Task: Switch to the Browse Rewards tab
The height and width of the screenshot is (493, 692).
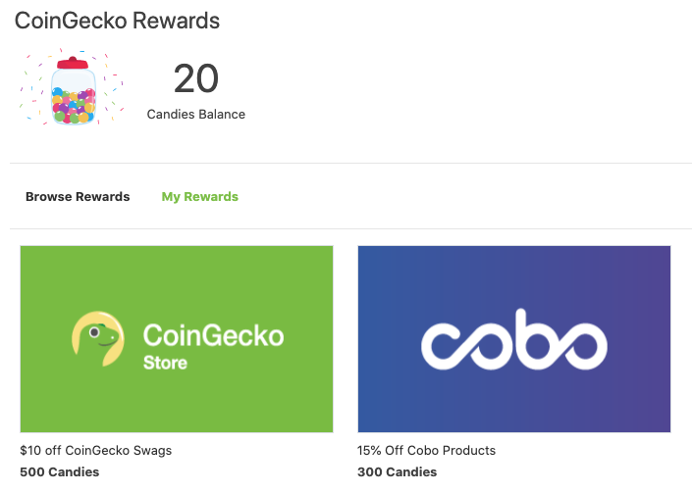Action: (78, 196)
